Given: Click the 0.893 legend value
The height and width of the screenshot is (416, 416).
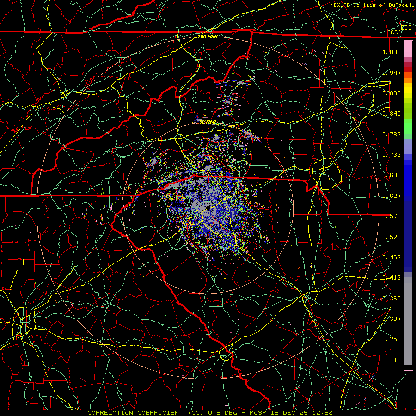Looking at the screenshot, I should point(392,93).
